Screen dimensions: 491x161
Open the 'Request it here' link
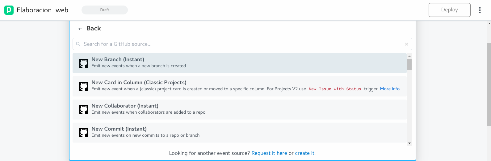pos(269,153)
